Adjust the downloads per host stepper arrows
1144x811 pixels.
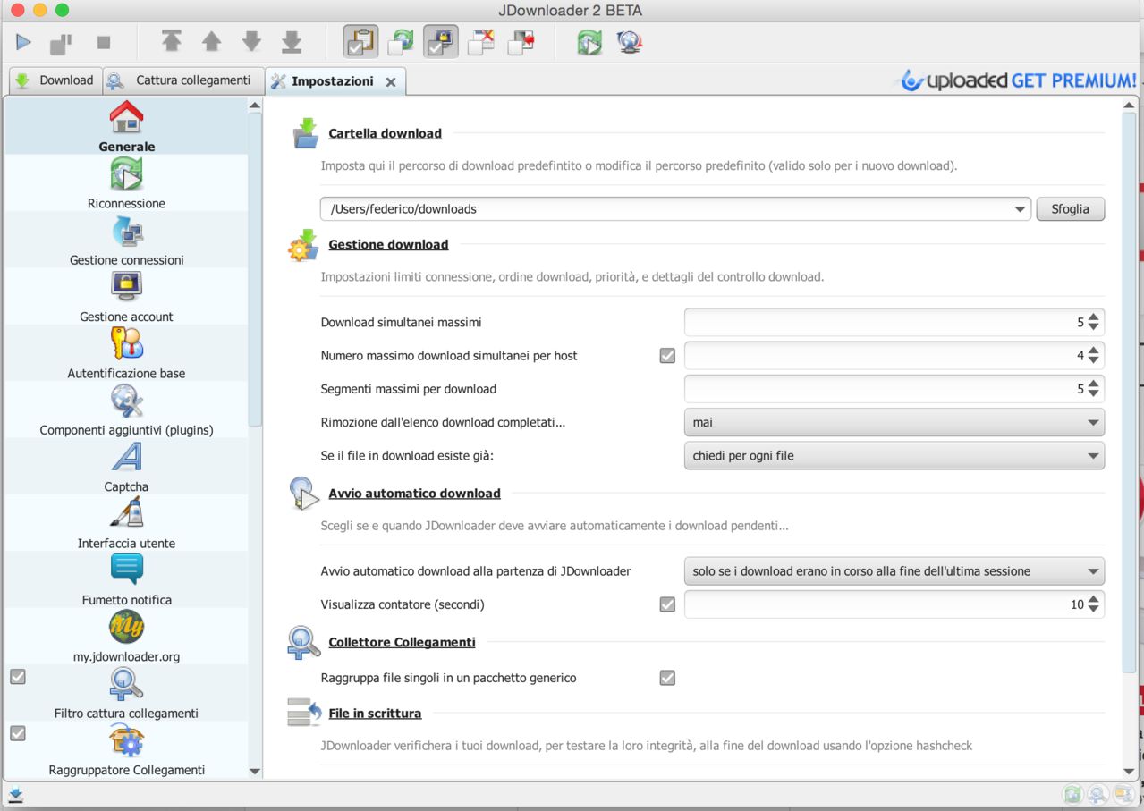pyautogui.click(x=1094, y=356)
